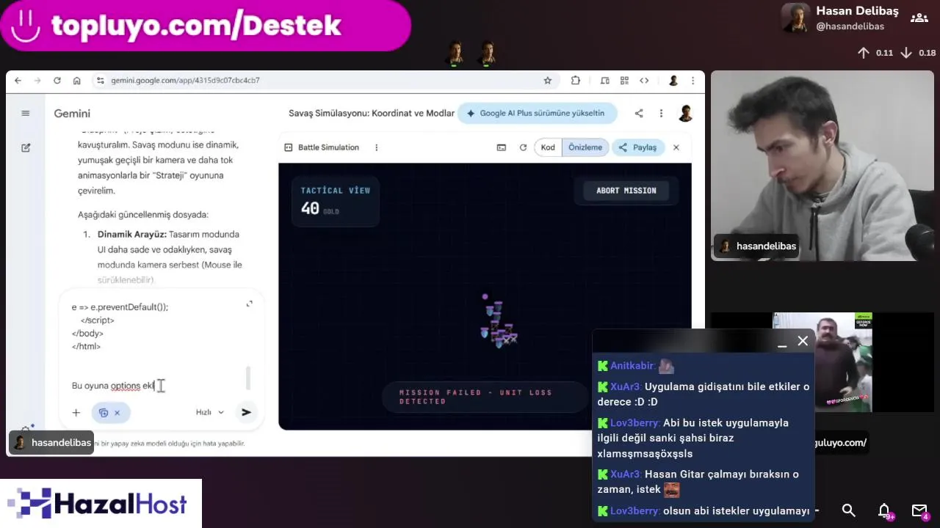
Task: Click the code brackets extension icon
Action: pos(644,81)
